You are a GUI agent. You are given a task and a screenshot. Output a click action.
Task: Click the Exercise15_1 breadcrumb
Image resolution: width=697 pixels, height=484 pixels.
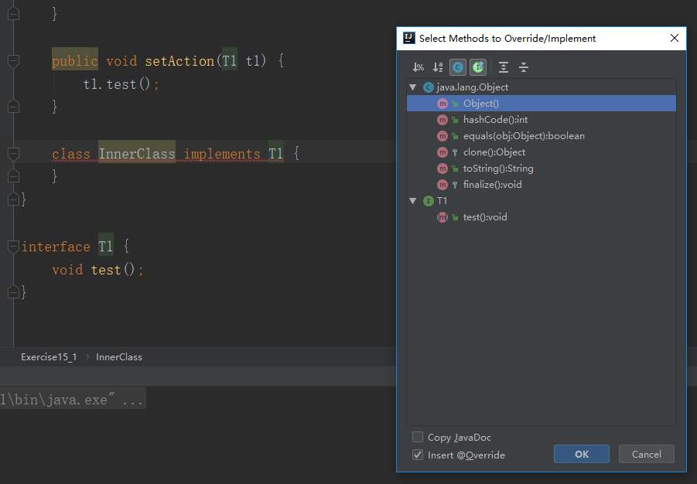pos(49,357)
